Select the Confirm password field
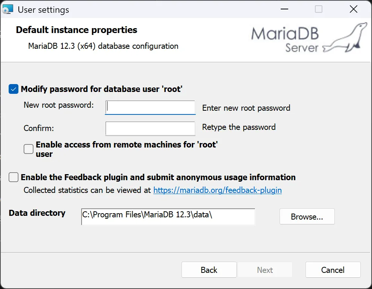The height and width of the screenshot is (289, 372). coord(150,128)
